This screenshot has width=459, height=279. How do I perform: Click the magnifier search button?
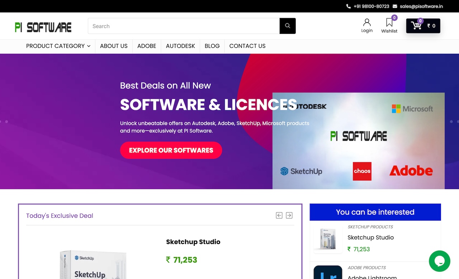pos(288,26)
